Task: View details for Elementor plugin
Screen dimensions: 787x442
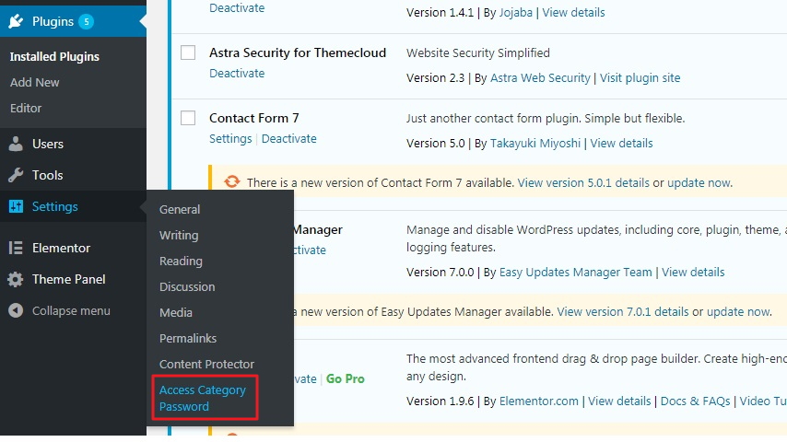Action: 619,401
